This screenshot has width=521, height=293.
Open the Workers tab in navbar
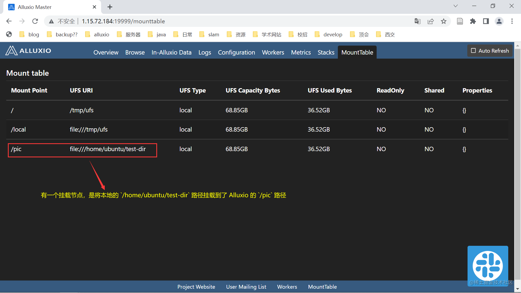273,52
